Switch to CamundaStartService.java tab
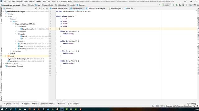The height and width of the screenshot is (111, 199). coord(96,8)
